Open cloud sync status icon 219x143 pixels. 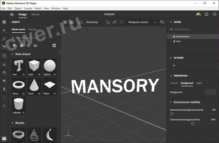click(x=198, y=14)
